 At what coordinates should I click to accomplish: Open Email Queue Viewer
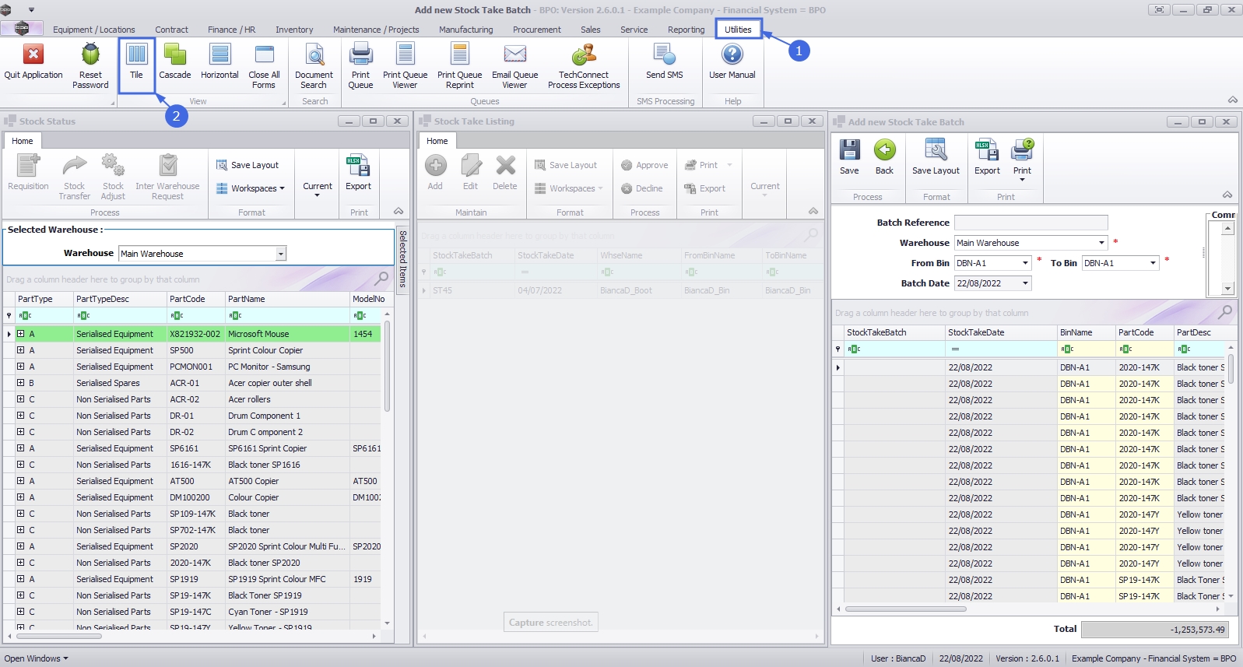click(514, 66)
